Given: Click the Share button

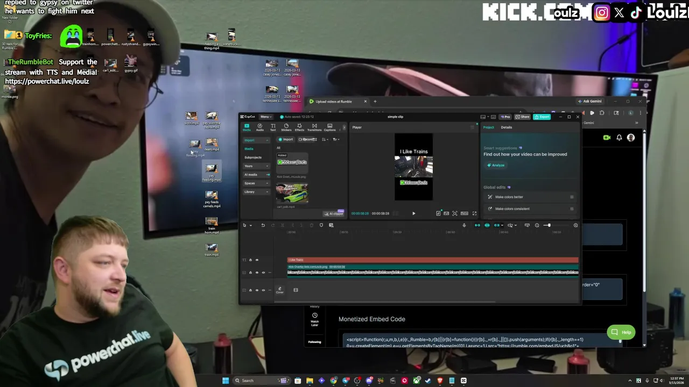Looking at the screenshot, I should coord(523,117).
